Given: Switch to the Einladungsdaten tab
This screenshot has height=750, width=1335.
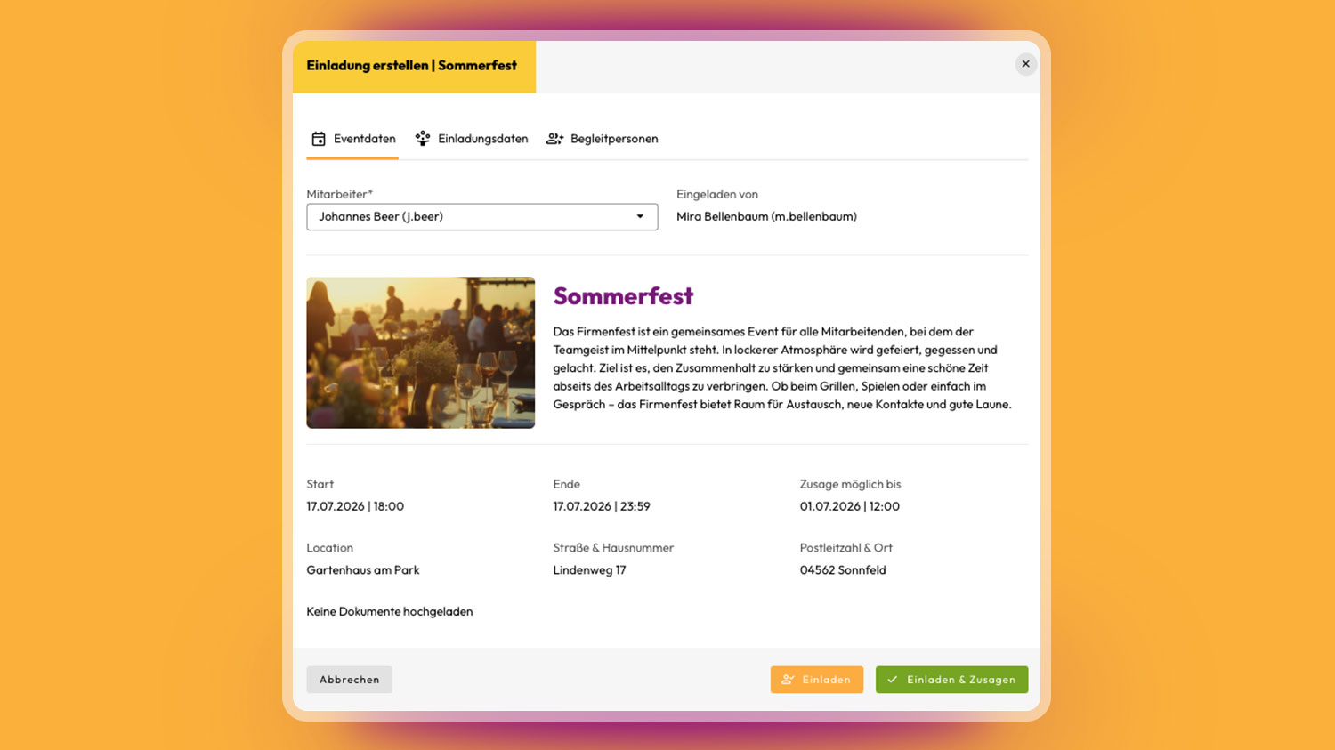Looking at the screenshot, I should pos(482,139).
